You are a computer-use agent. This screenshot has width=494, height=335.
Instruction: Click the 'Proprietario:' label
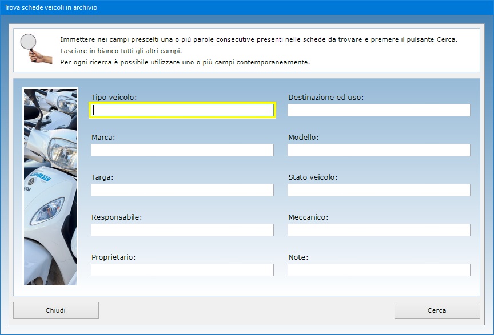tap(113, 257)
